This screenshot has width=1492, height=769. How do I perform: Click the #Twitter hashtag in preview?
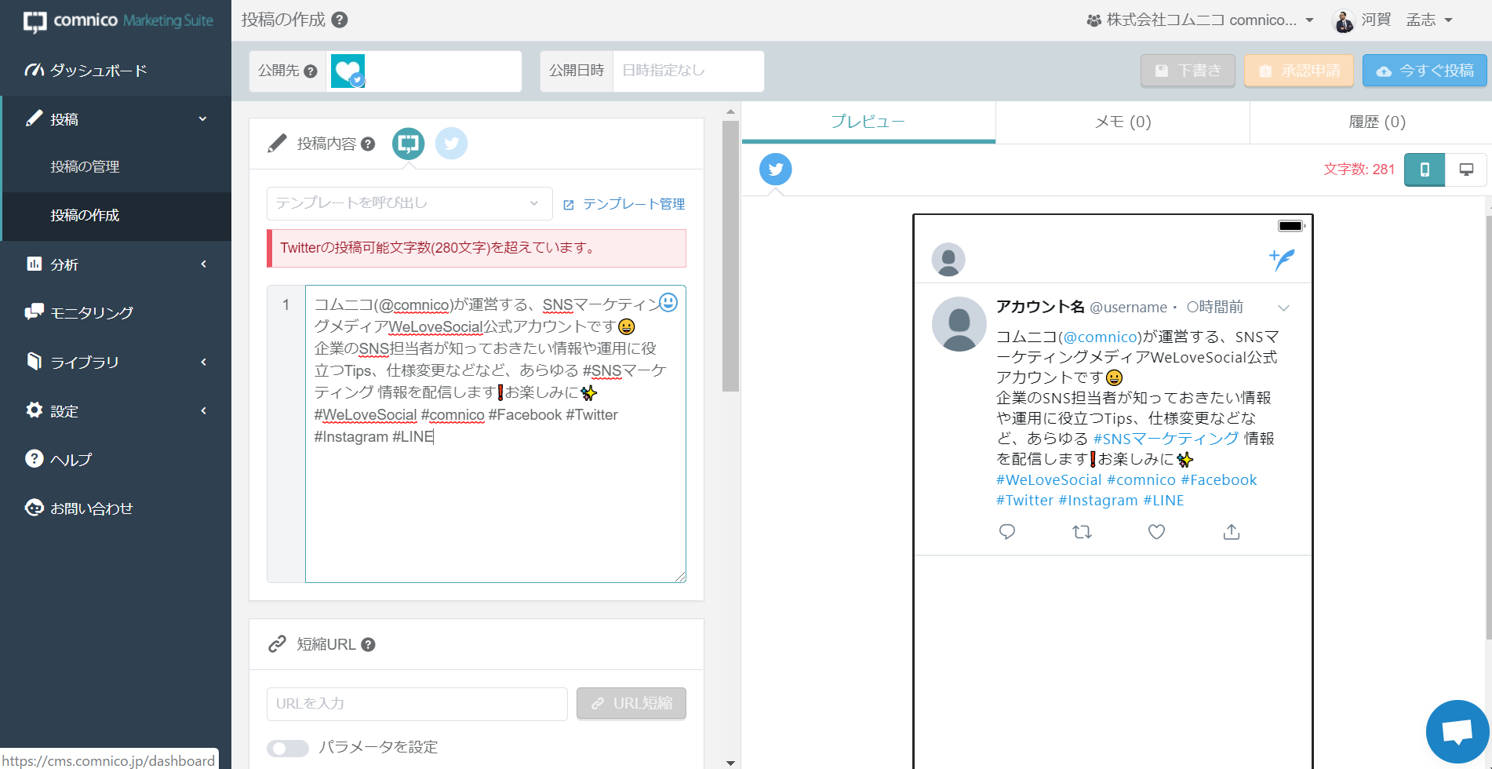point(1024,500)
